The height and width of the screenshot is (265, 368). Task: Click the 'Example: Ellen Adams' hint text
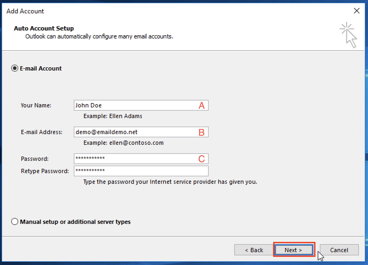[x=113, y=116]
